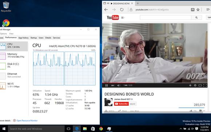Open the taskbar clock and date

click(x=204, y=129)
